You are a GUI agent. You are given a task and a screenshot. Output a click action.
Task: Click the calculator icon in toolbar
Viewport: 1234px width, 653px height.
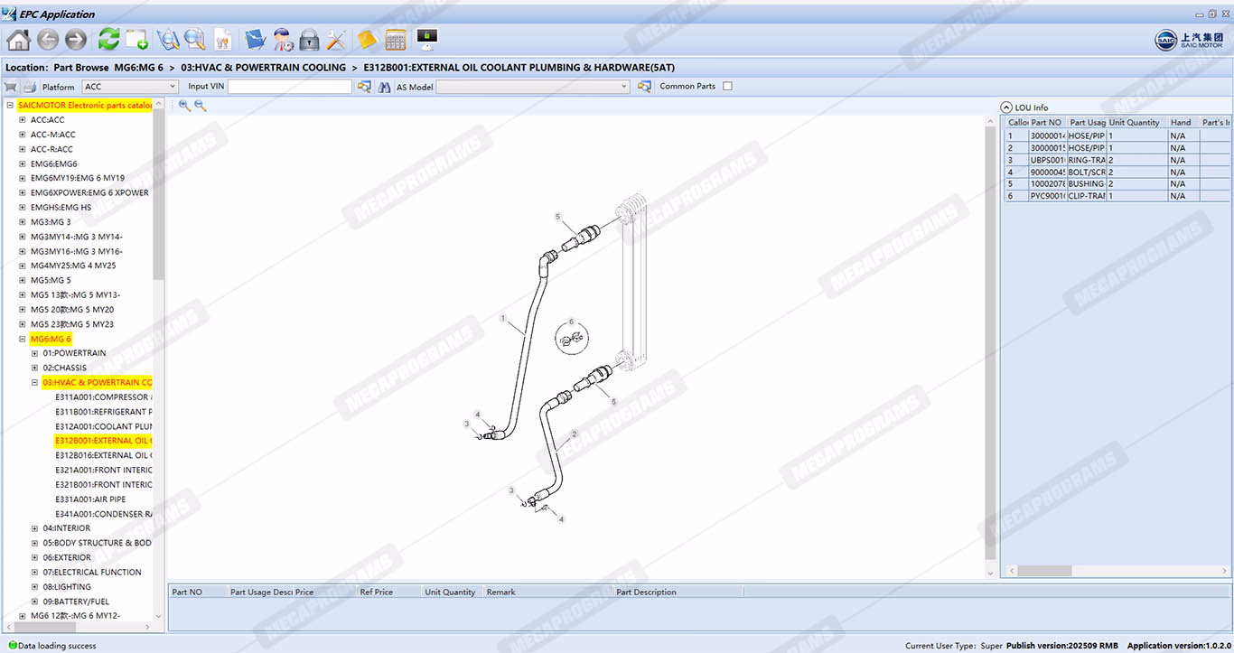(395, 40)
